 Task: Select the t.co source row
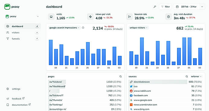[x=166, y=86]
